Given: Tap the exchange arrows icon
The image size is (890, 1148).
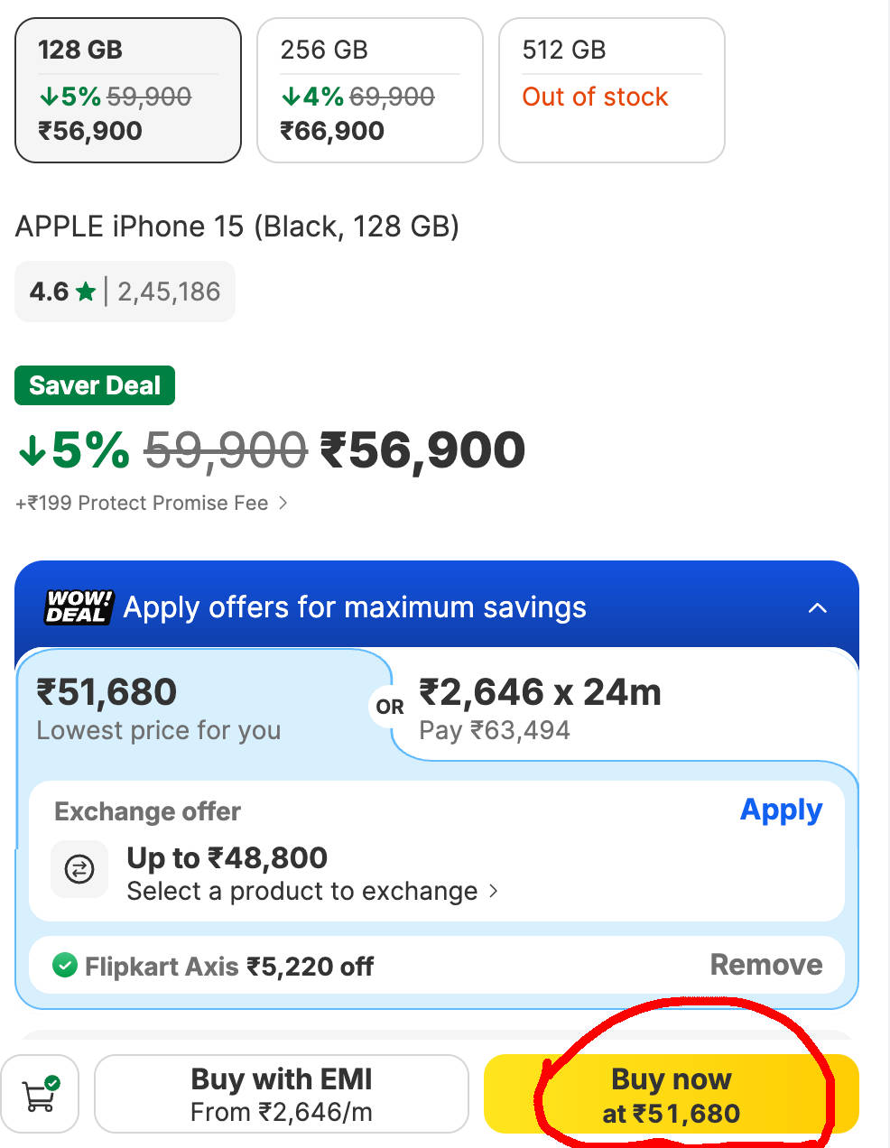Looking at the screenshot, I should pyautogui.click(x=79, y=869).
